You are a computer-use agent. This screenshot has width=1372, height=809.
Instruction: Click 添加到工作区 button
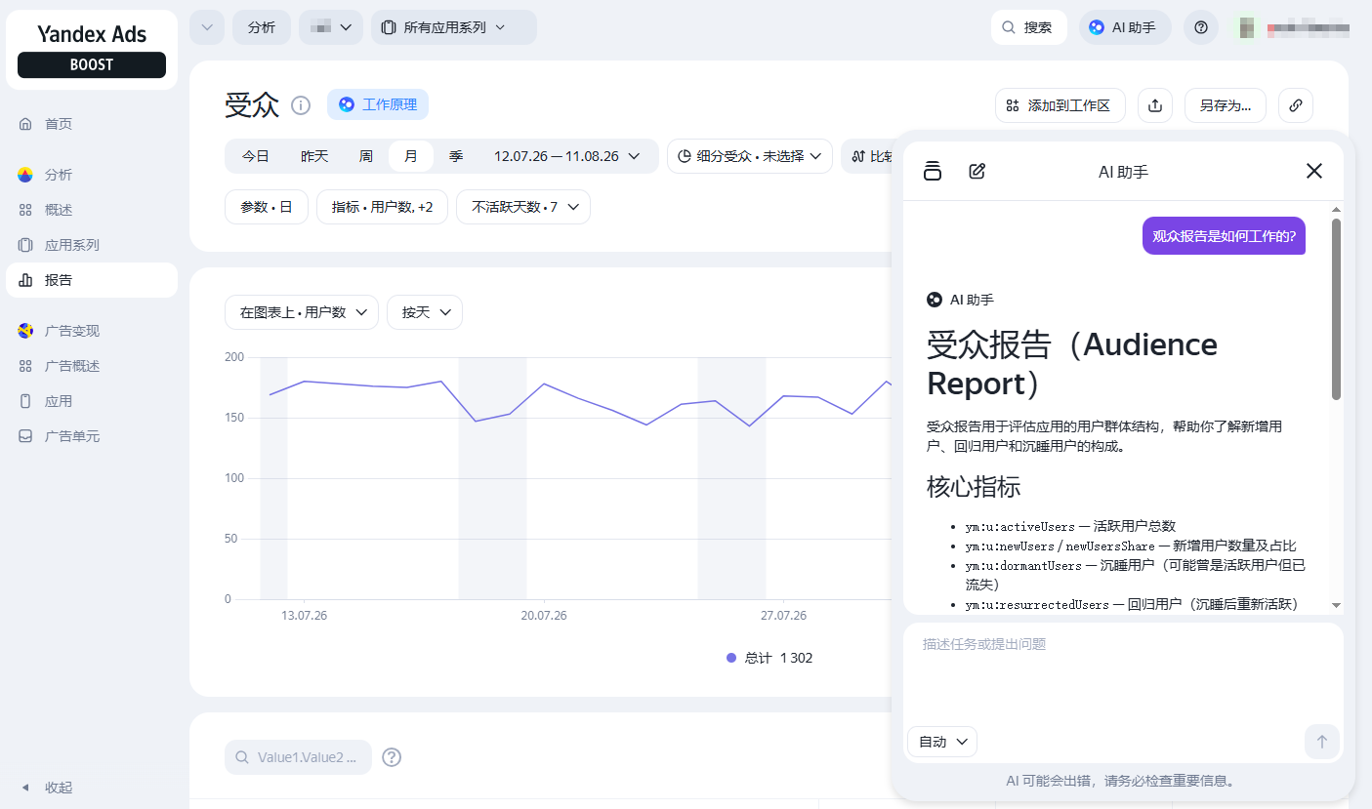(1060, 105)
